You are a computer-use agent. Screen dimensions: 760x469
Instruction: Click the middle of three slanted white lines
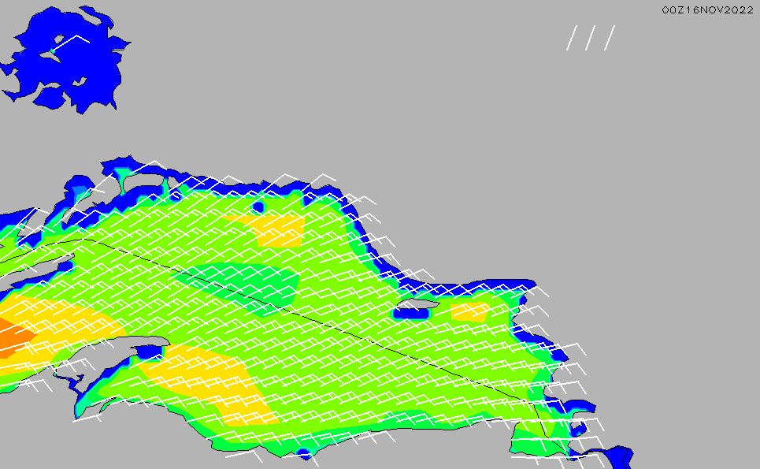pos(591,38)
